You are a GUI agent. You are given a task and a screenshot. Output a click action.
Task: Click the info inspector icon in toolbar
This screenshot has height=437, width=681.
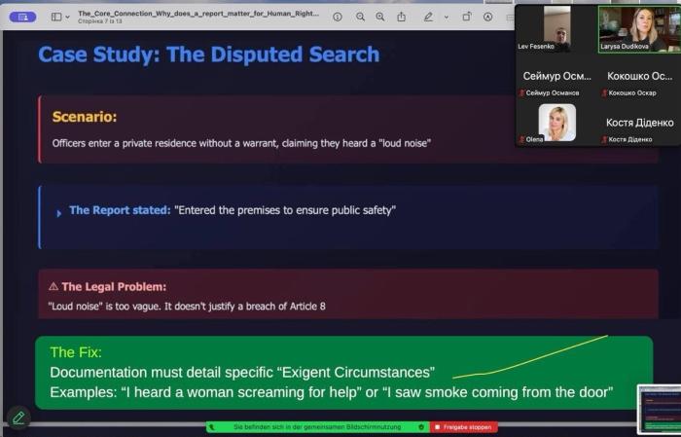click(338, 17)
